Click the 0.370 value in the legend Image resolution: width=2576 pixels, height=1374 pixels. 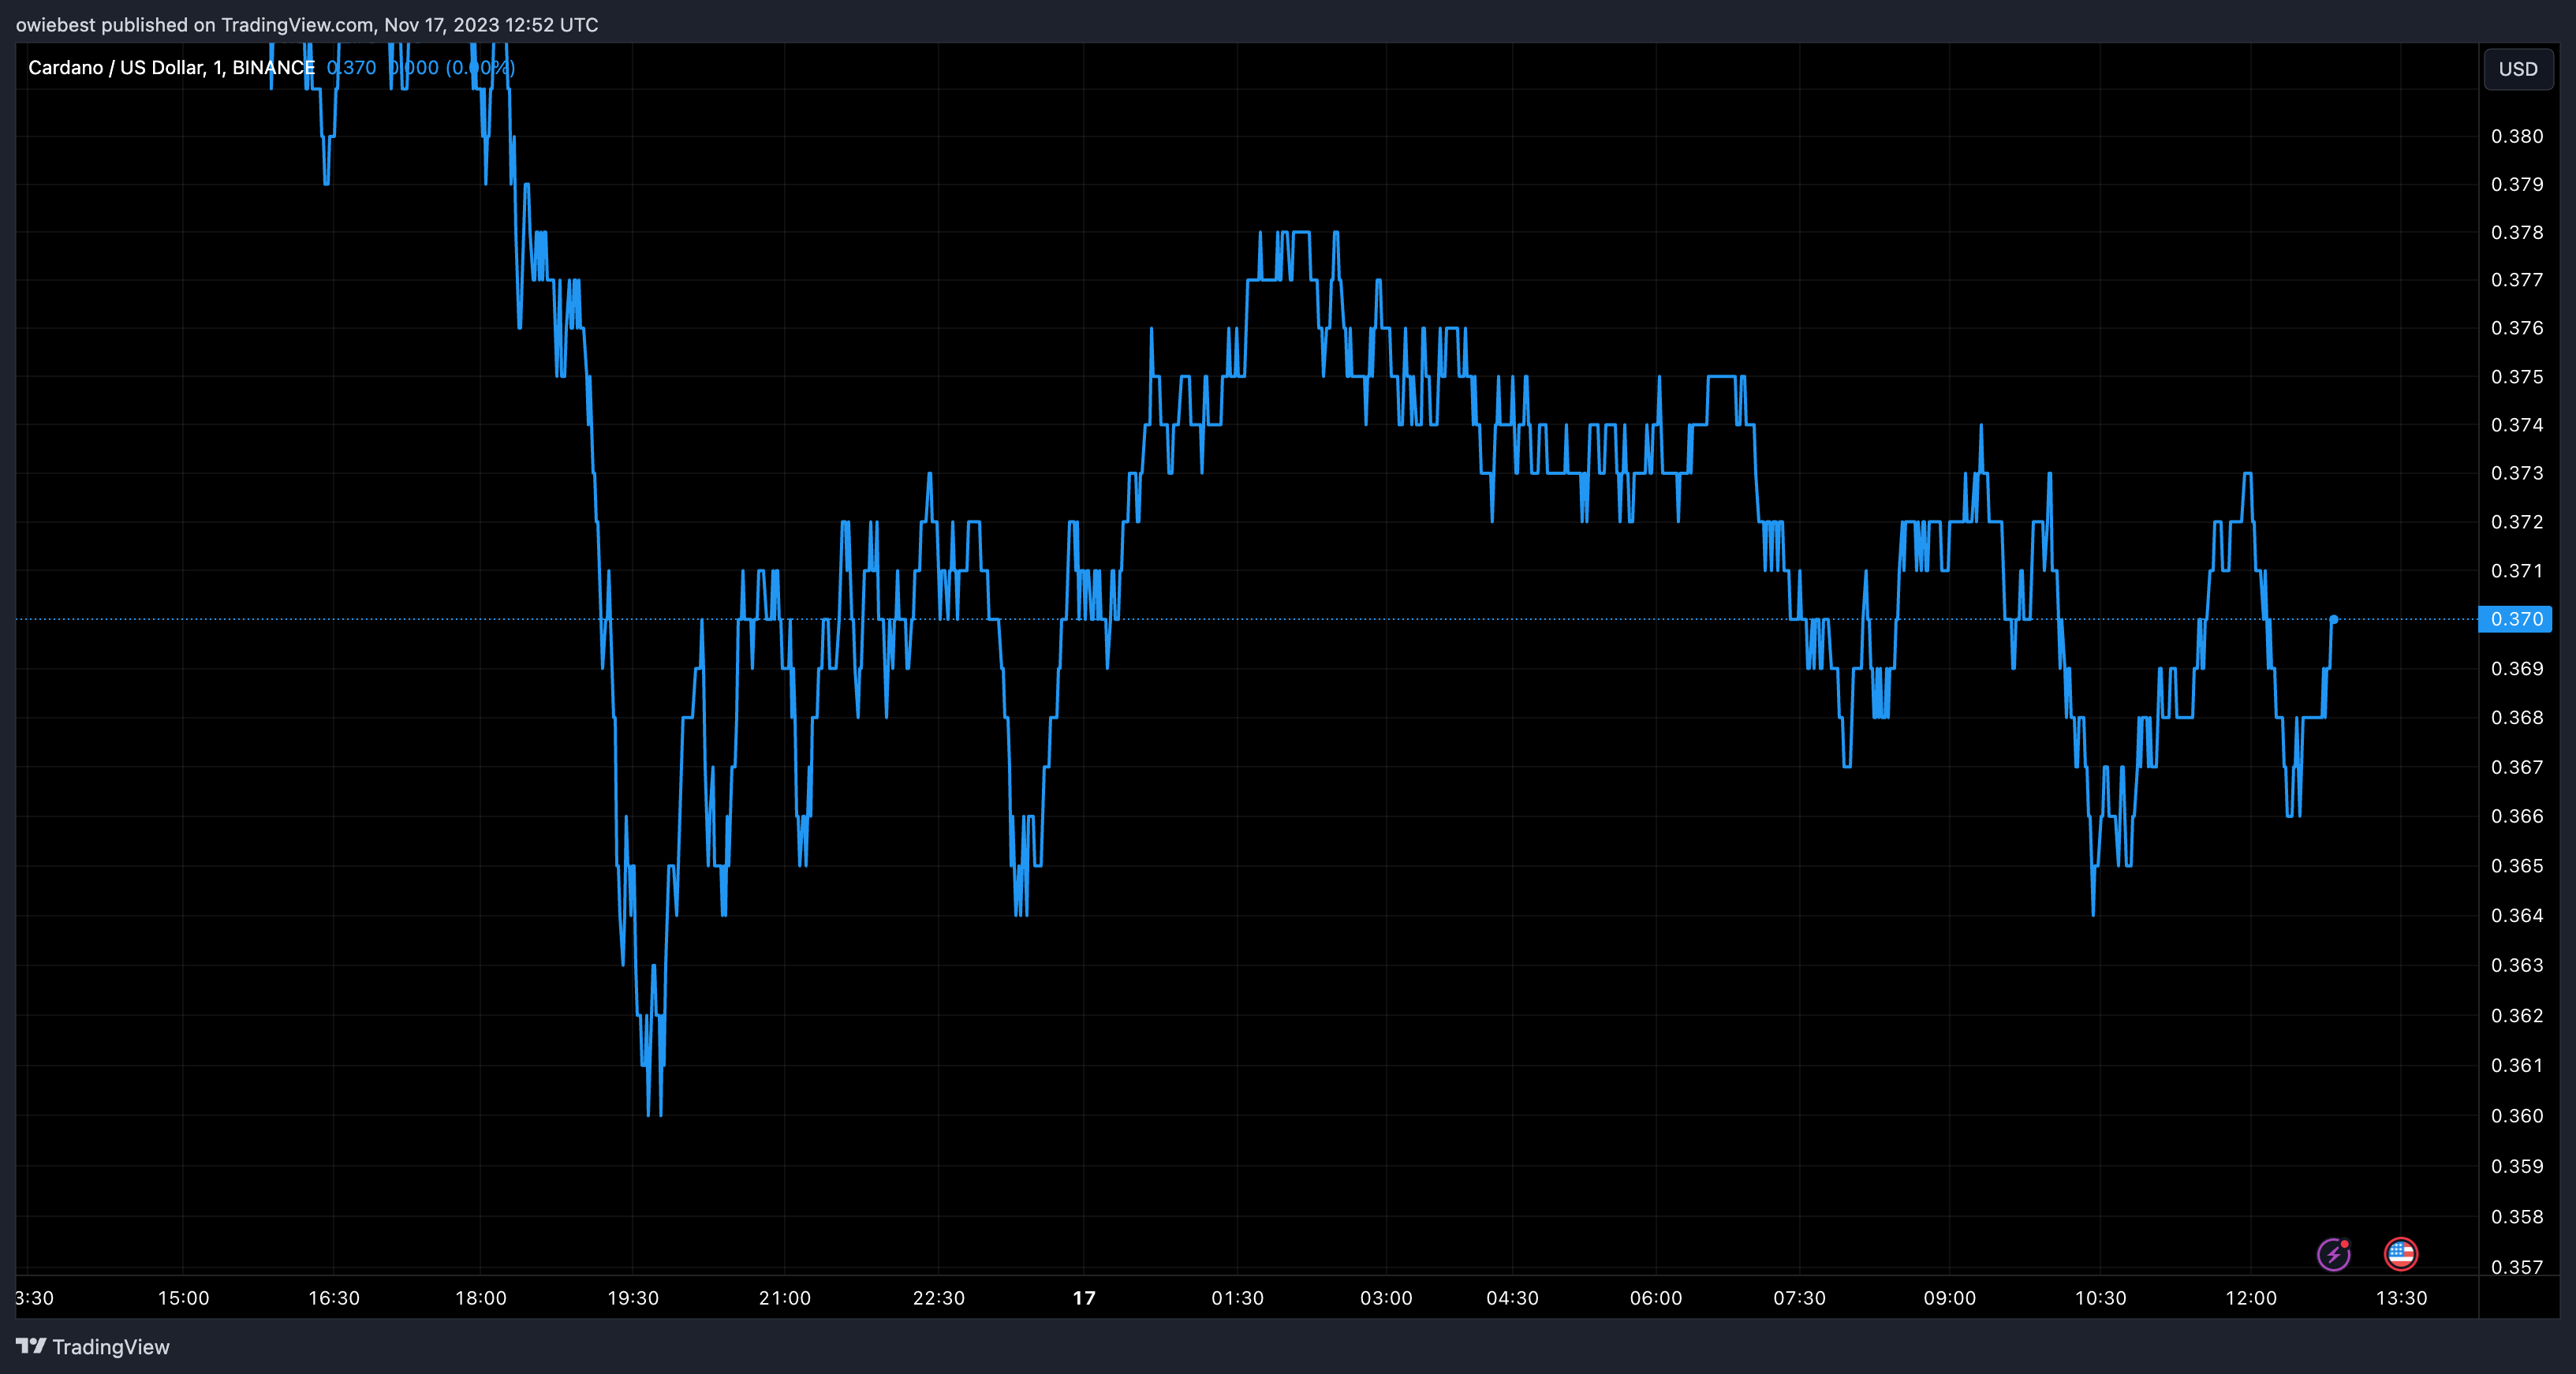pos(351,67)
